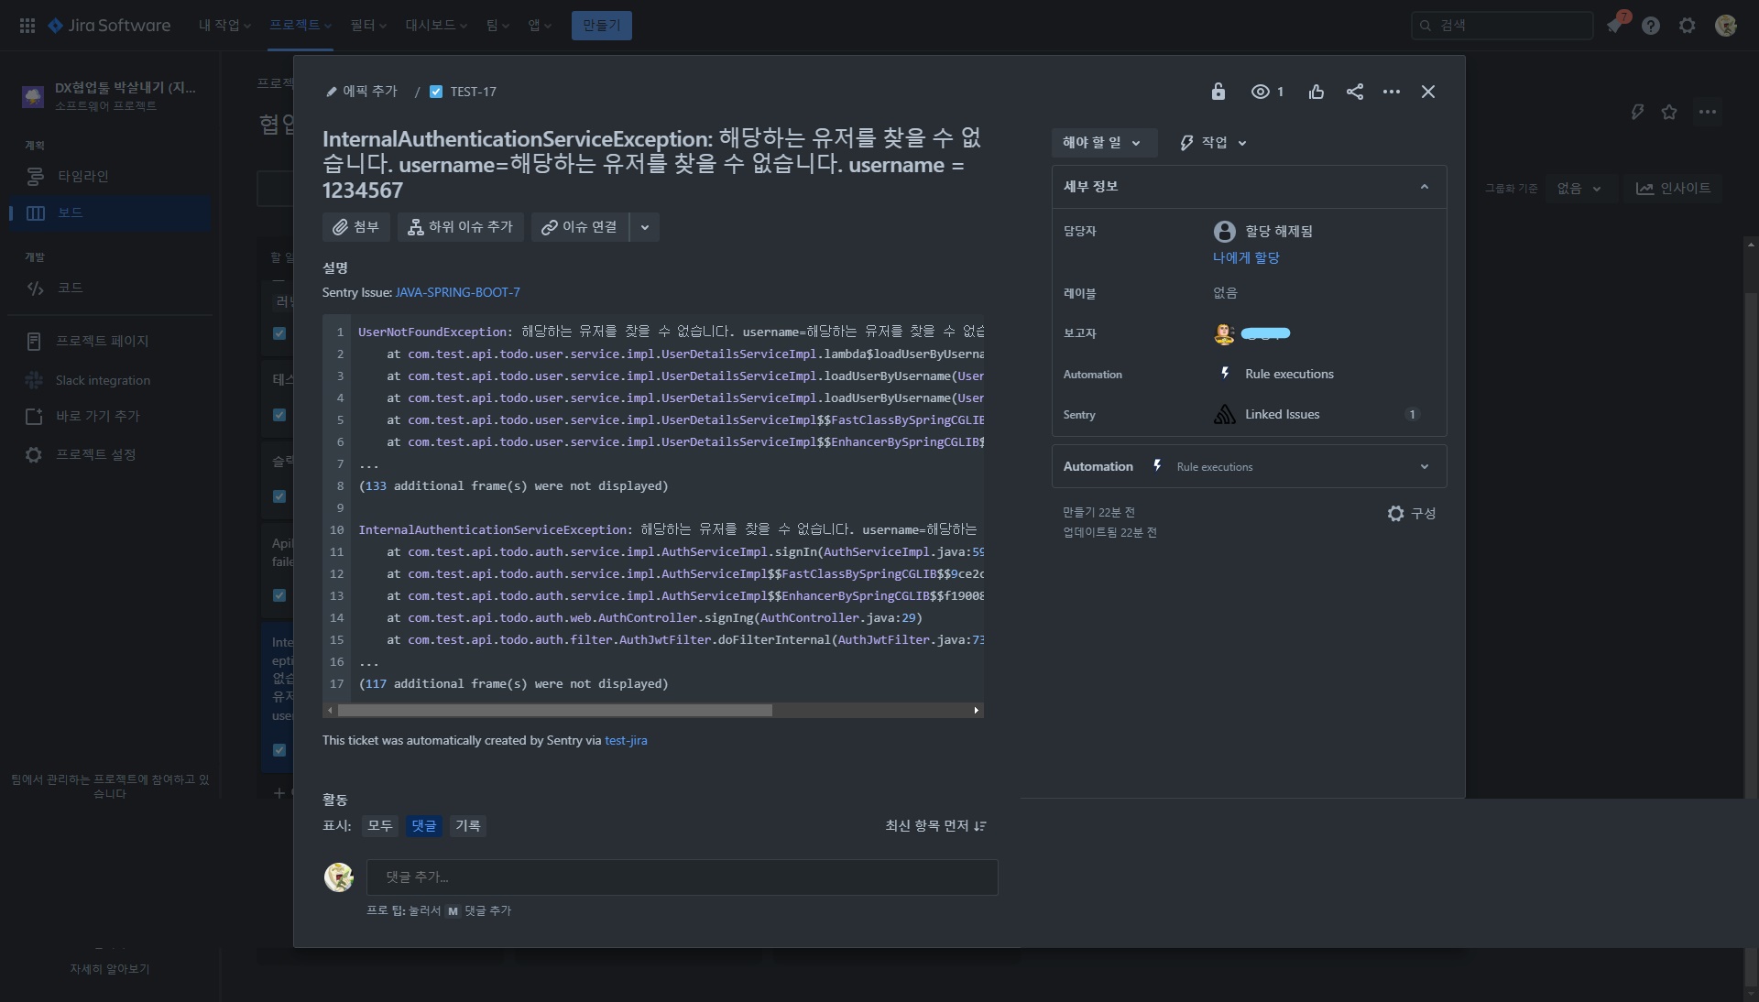Image resolution: width=1759 pixels, height=1002 pixels.
Task: Click the lock restriction icon
Action: [1218, 92]
